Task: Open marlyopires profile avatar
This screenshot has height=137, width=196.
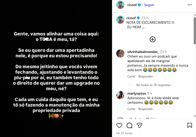Action: pyautogui.click(x=120, y=95)
